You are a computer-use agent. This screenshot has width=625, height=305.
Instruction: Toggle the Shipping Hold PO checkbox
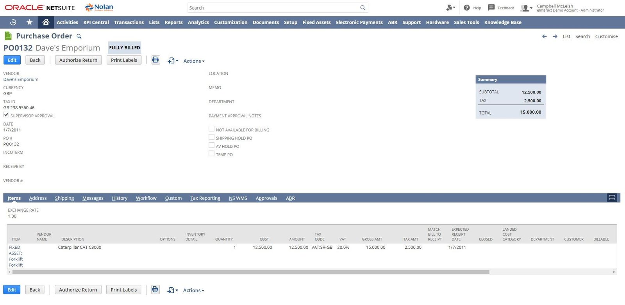click(211, 137)
